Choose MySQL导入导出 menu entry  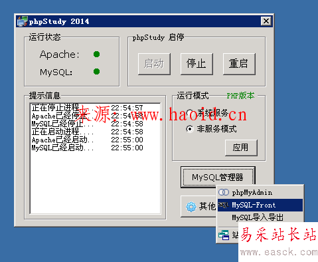click(x=260, y=217)
